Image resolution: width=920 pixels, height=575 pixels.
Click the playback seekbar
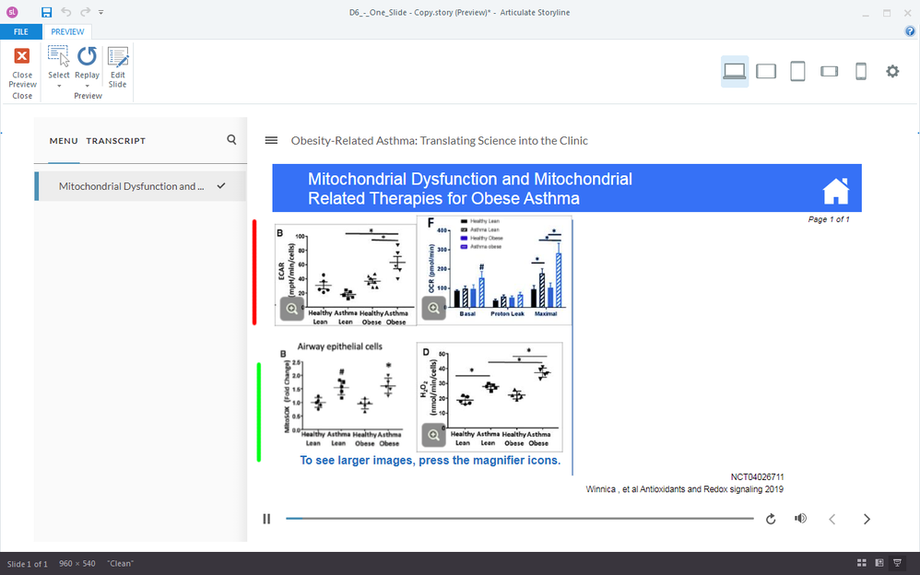coord(519,519)
